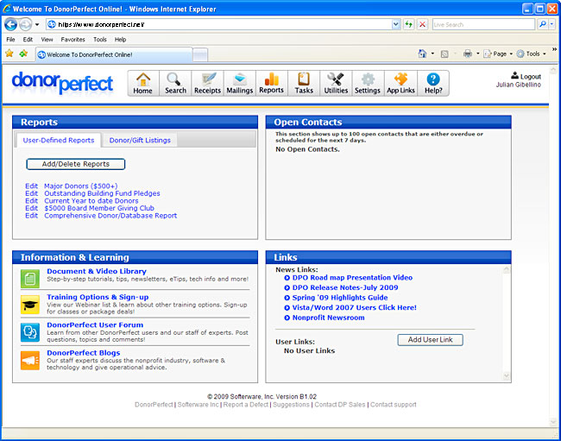
Task: Open DPO Release Notes-July 2009 link
Action: click(x=345, y=287)
